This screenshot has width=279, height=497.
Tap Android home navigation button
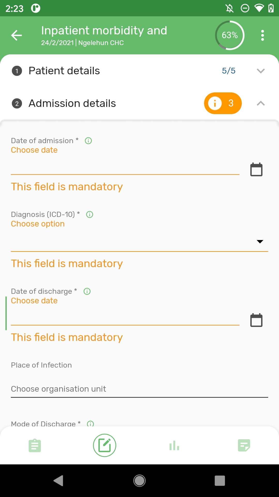pyautogui.click(x=139, y=481)
